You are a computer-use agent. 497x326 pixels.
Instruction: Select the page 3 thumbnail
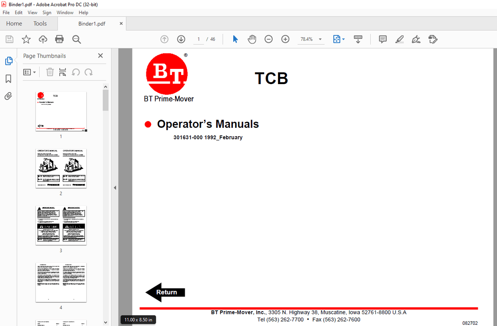tap(61, 225)
